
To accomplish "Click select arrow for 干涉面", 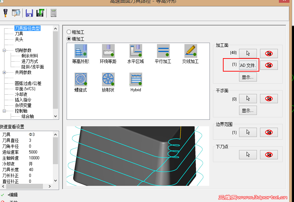I will [248, 98].
